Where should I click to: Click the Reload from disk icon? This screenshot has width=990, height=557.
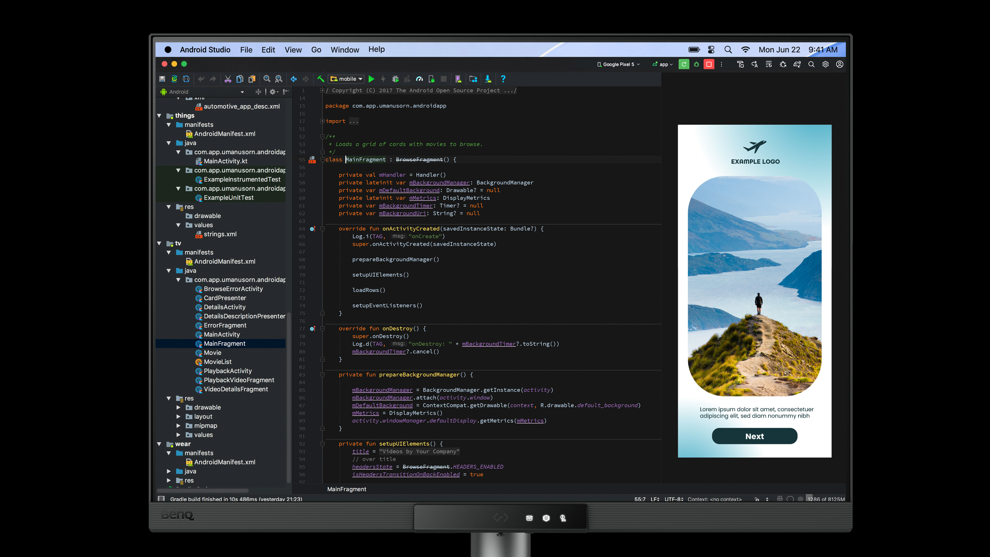[x=186, y=79]
